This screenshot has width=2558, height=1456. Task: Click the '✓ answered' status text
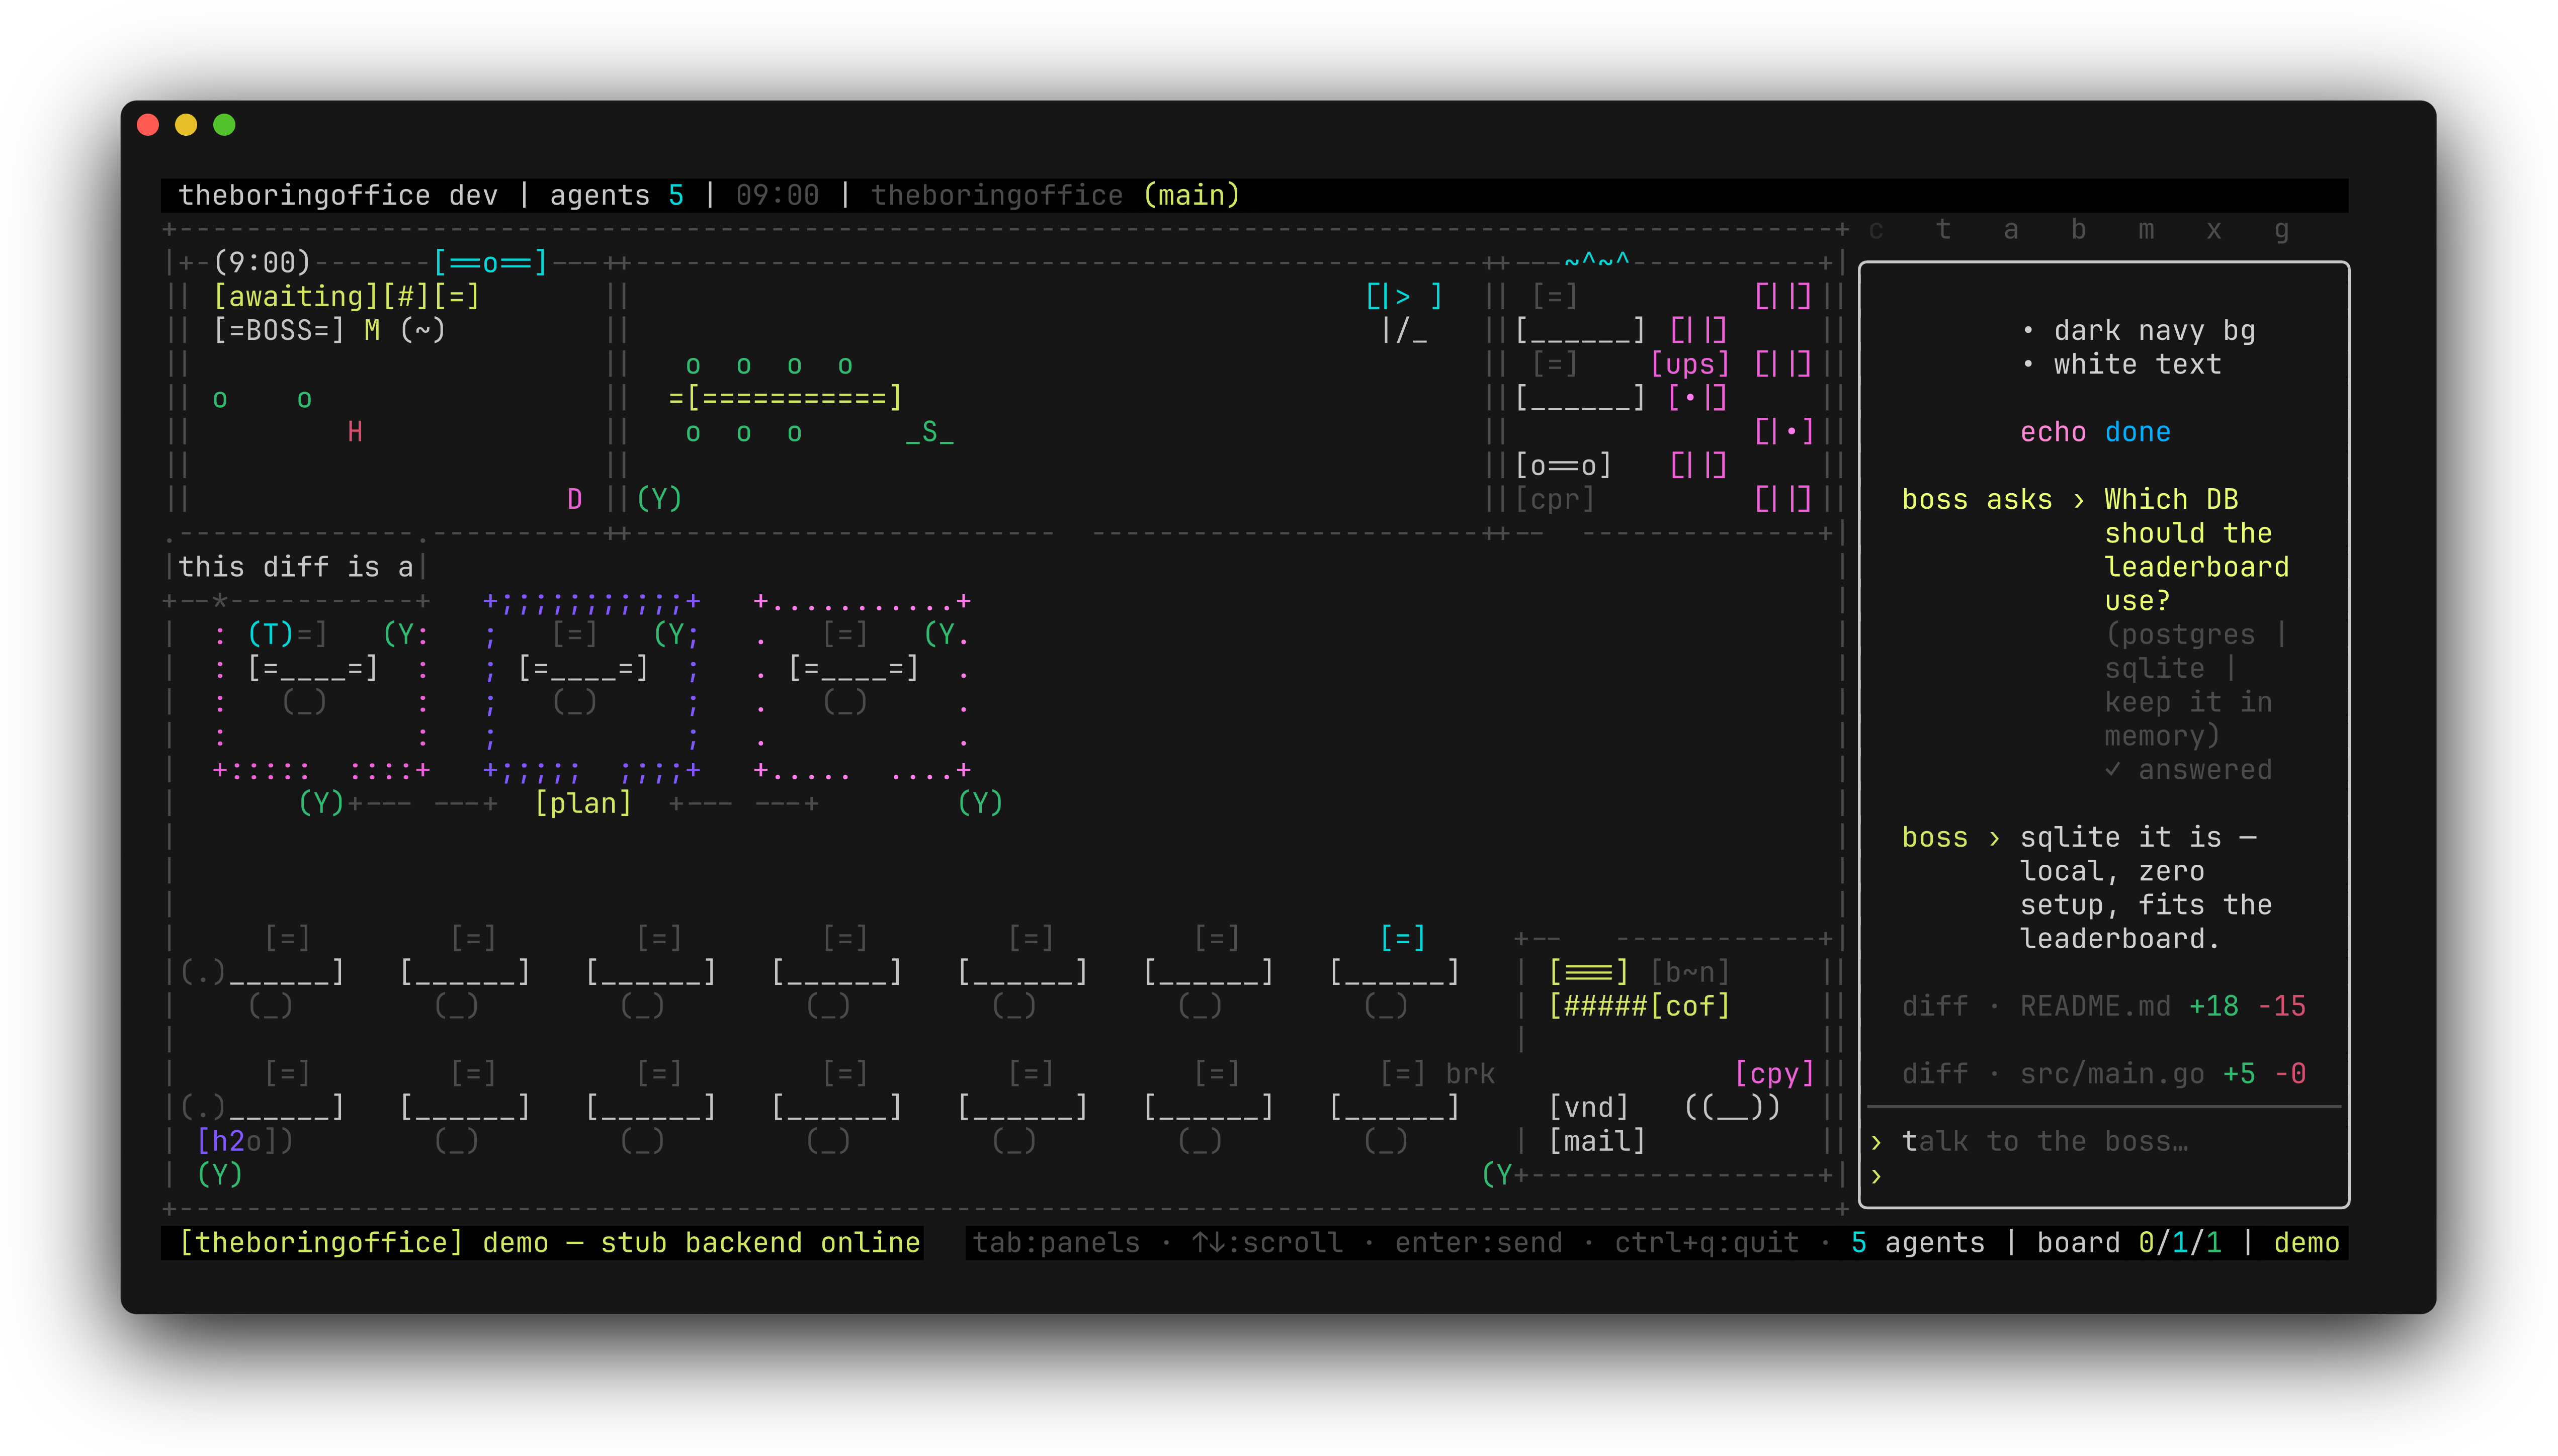click(x=2188, y=770)
